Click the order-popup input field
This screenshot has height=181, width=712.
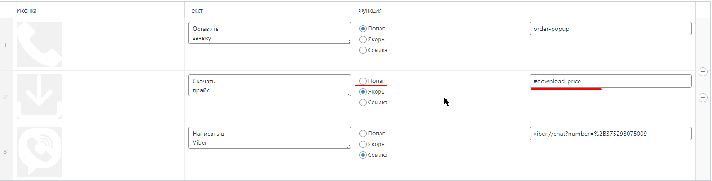coord(610,29)
